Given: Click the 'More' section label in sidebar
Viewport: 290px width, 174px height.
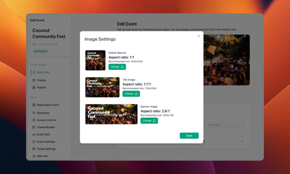Looking at the screenshot, I should point(33,97).
